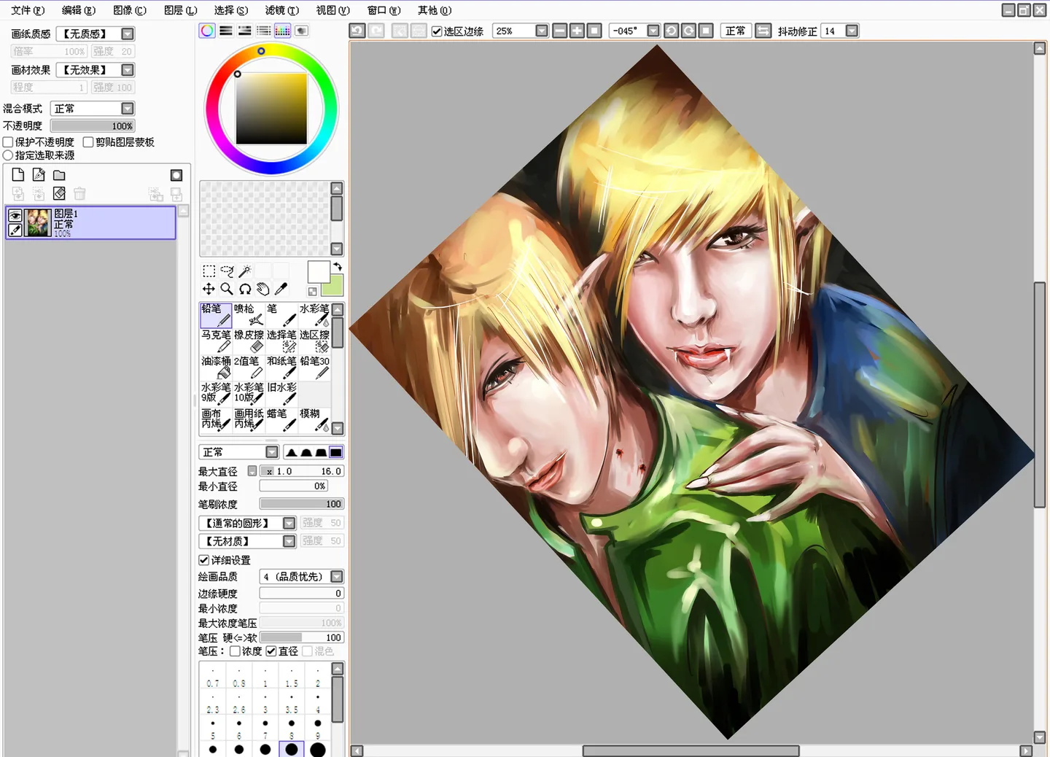This screenshot has width=1050, height=757.
Task: Select the lasso selection tool
Action: click(227, 271)
